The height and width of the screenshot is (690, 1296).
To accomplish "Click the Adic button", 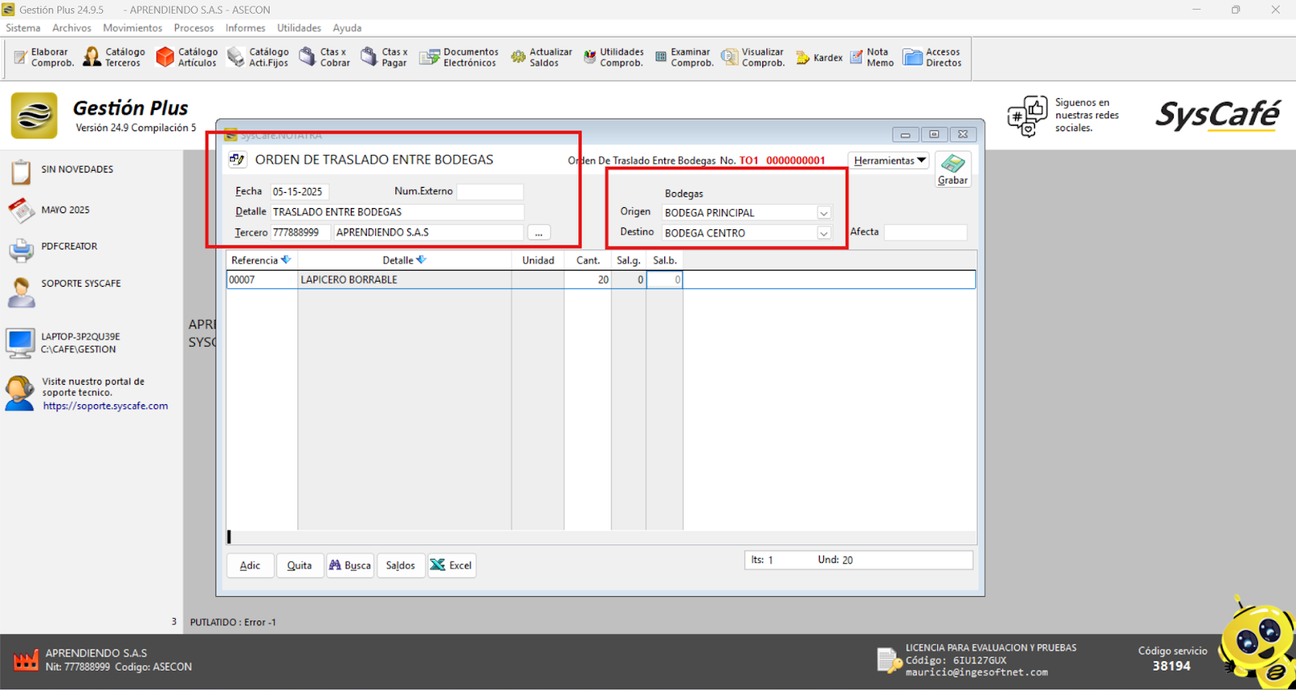I will (249, 565).
